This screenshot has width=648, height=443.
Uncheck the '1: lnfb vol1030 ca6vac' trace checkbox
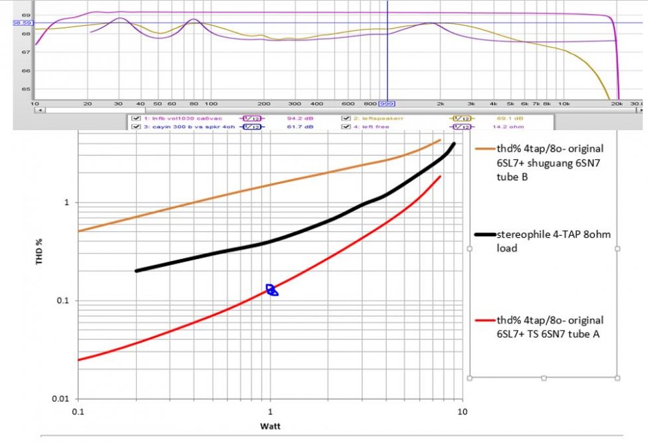pyautogui.click(x=136, y=118)
